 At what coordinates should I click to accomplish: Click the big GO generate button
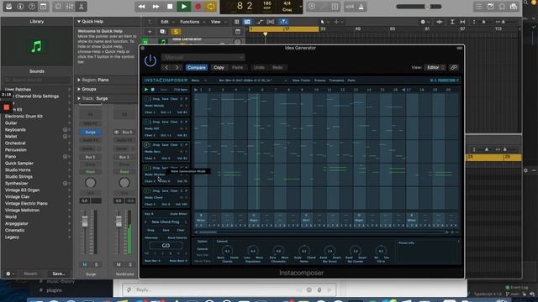(166, 246)
